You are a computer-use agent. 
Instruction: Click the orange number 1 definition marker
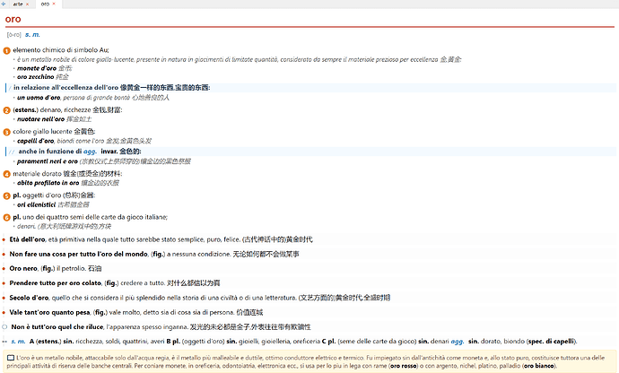(7, 50)
